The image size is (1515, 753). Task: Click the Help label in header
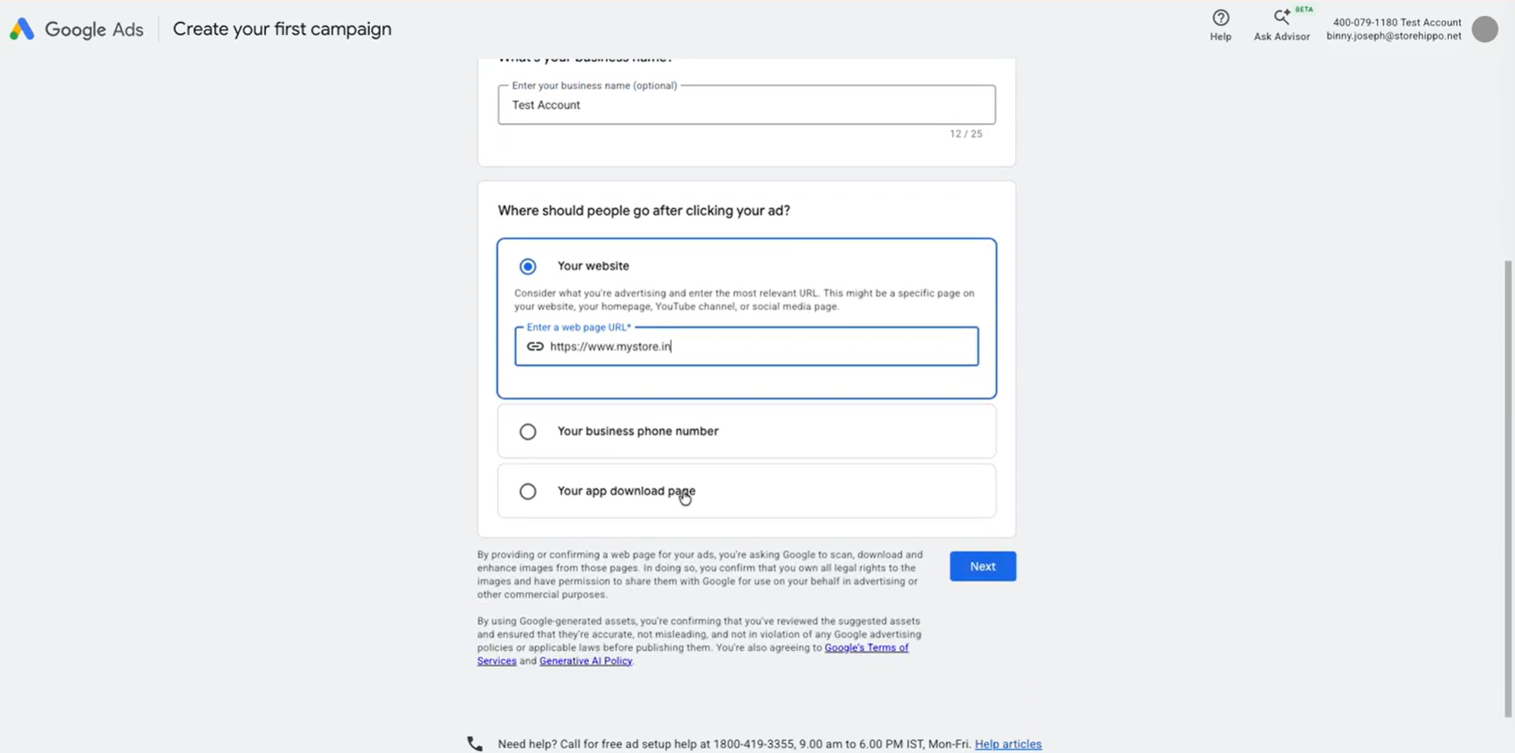pos(1221,37)
